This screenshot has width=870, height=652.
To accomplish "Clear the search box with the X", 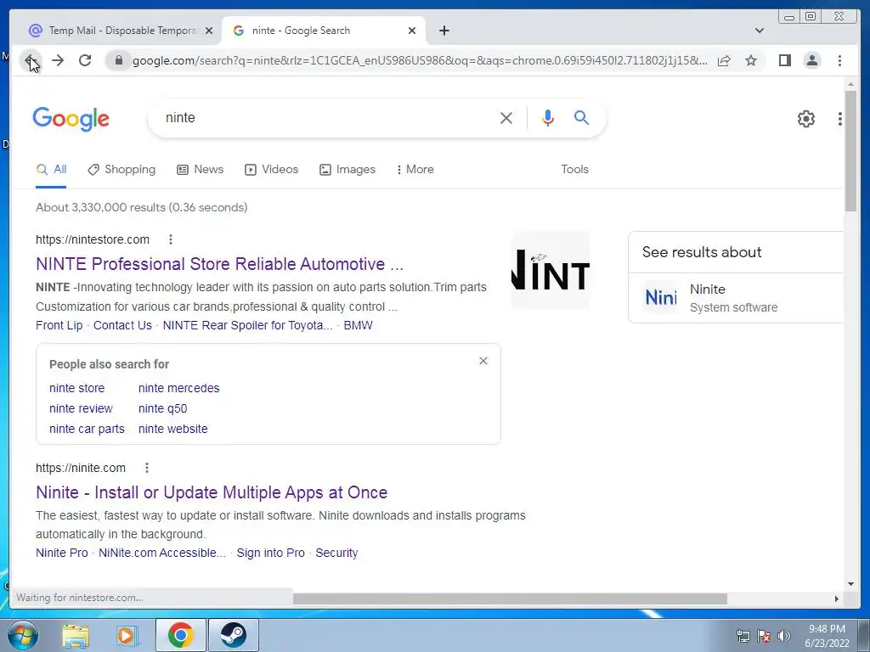I will (506, 117).
